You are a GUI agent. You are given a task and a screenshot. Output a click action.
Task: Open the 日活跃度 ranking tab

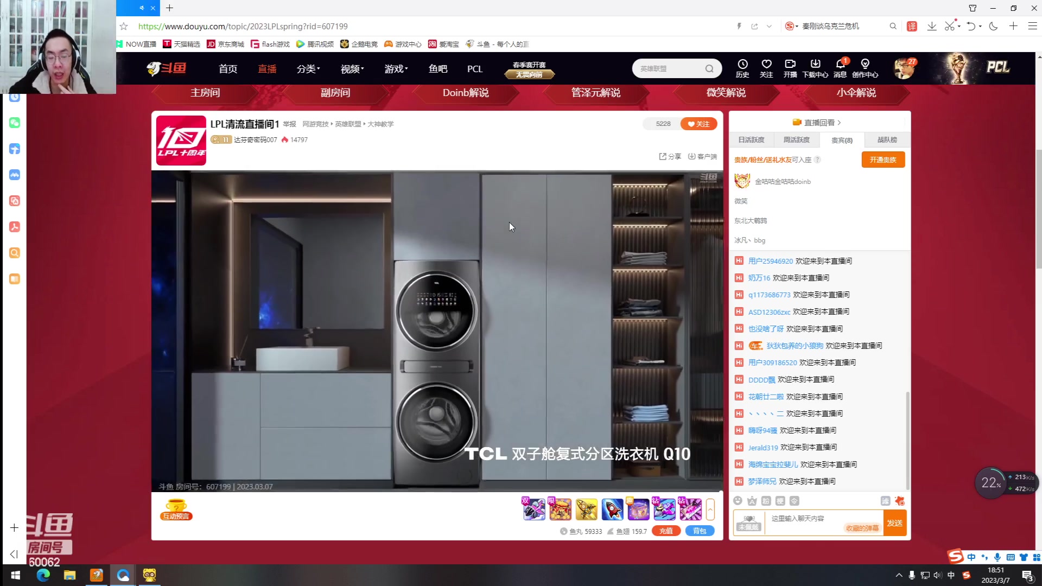[x=751, y=140]
